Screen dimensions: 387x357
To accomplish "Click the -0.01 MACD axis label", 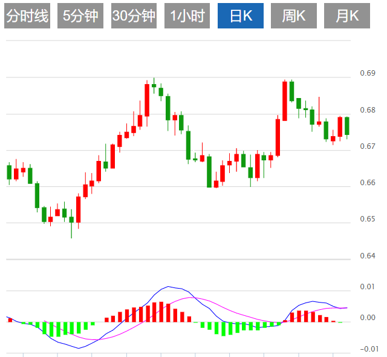I will tap(369, 349).
